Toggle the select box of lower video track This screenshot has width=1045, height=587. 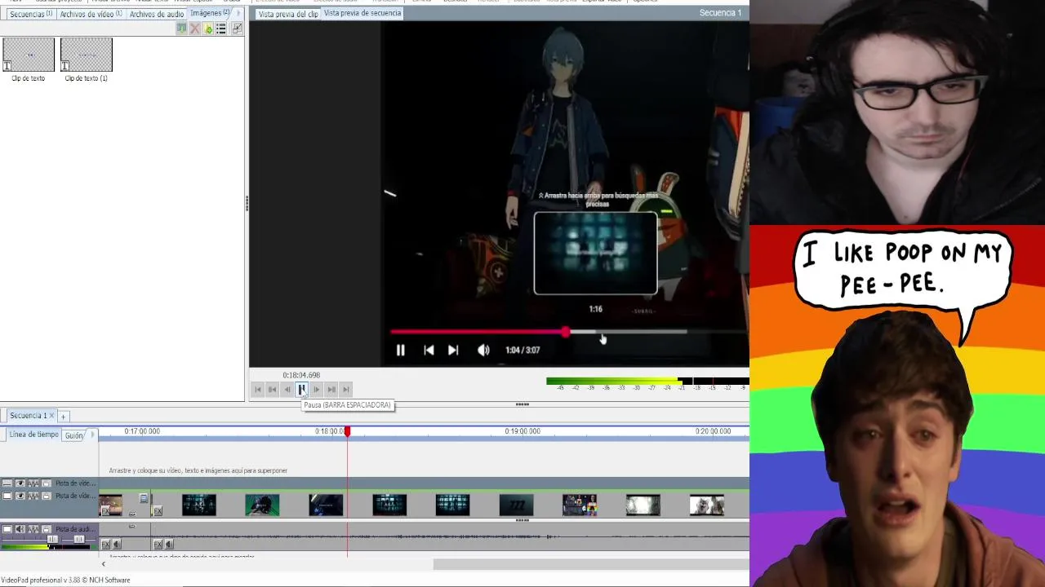[x=7, y=496]
